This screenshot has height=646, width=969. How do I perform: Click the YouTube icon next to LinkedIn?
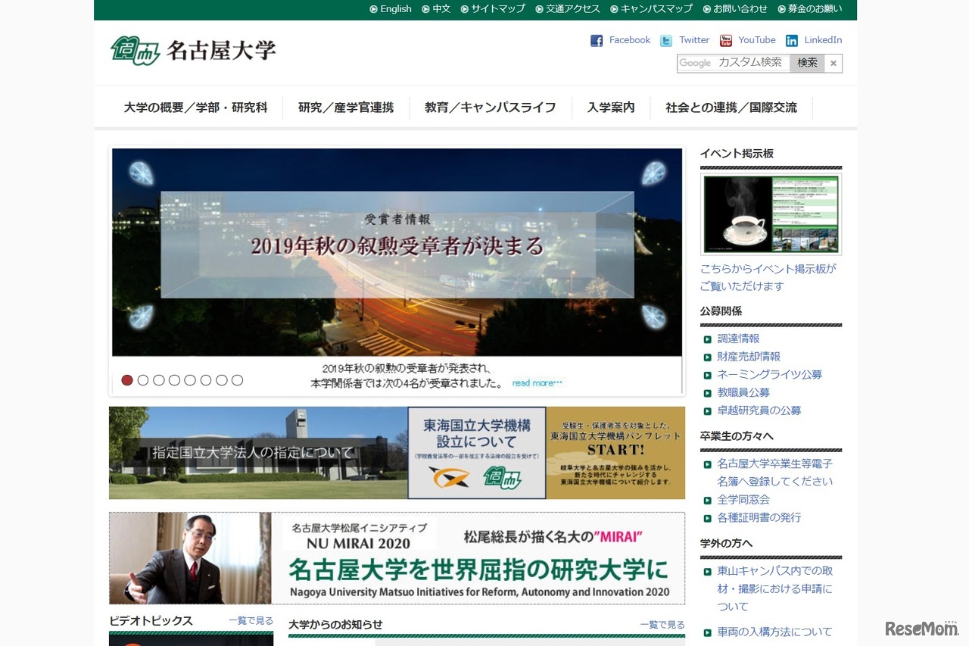[x=725, y=40]
